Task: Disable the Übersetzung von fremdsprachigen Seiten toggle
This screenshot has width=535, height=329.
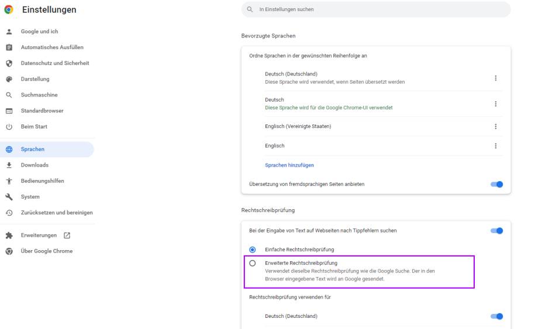Action: tap(497, 185)
